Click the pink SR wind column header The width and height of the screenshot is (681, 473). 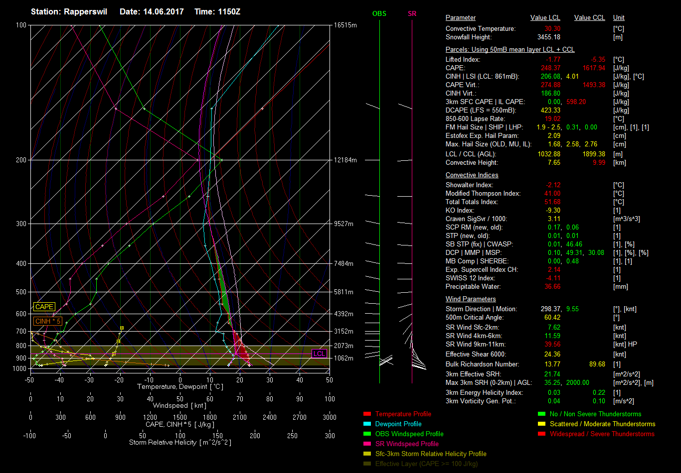coord(412,13)
